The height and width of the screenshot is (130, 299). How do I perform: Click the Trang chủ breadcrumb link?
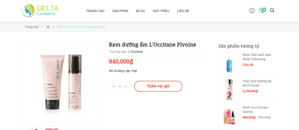(32, 27)
